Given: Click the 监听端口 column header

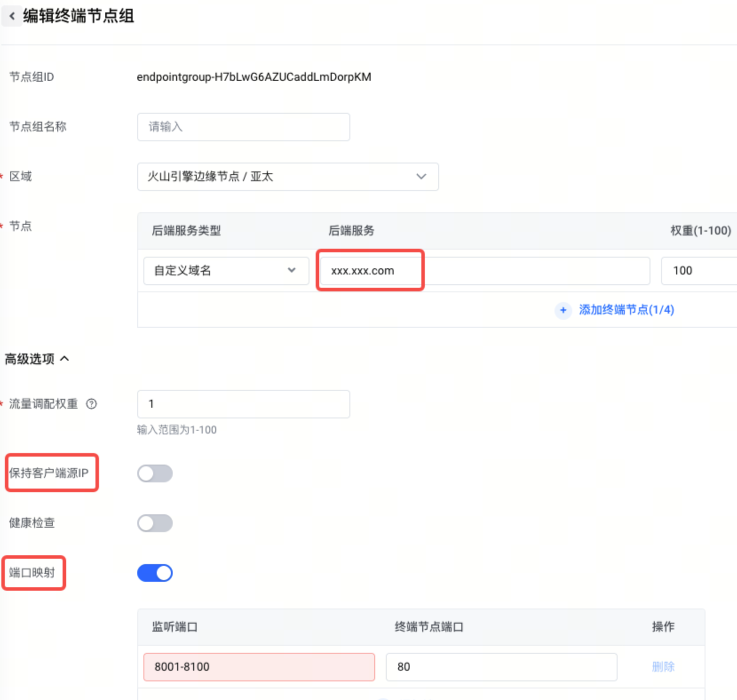Looking at the screenshot, I should click(x=174, y=627).
